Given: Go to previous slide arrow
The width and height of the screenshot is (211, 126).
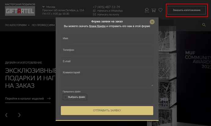Looking at the screenshot, I should click(x=7, y=115).
